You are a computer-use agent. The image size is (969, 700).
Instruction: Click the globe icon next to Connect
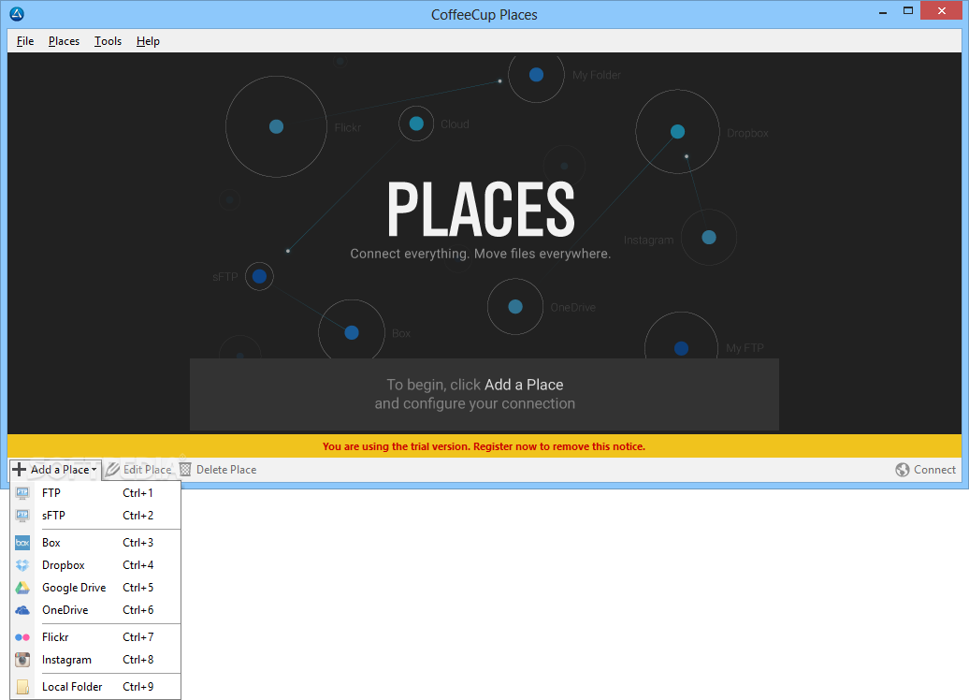pyautogui.click(x=903, y=470)
